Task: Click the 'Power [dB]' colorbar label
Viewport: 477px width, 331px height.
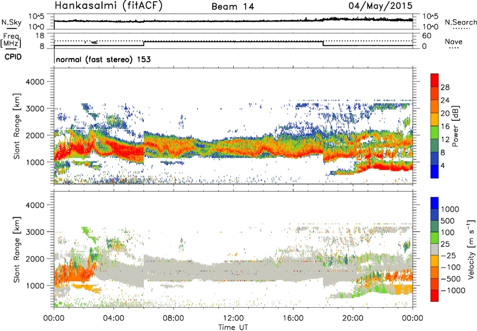Action: [x=455, y=126]
